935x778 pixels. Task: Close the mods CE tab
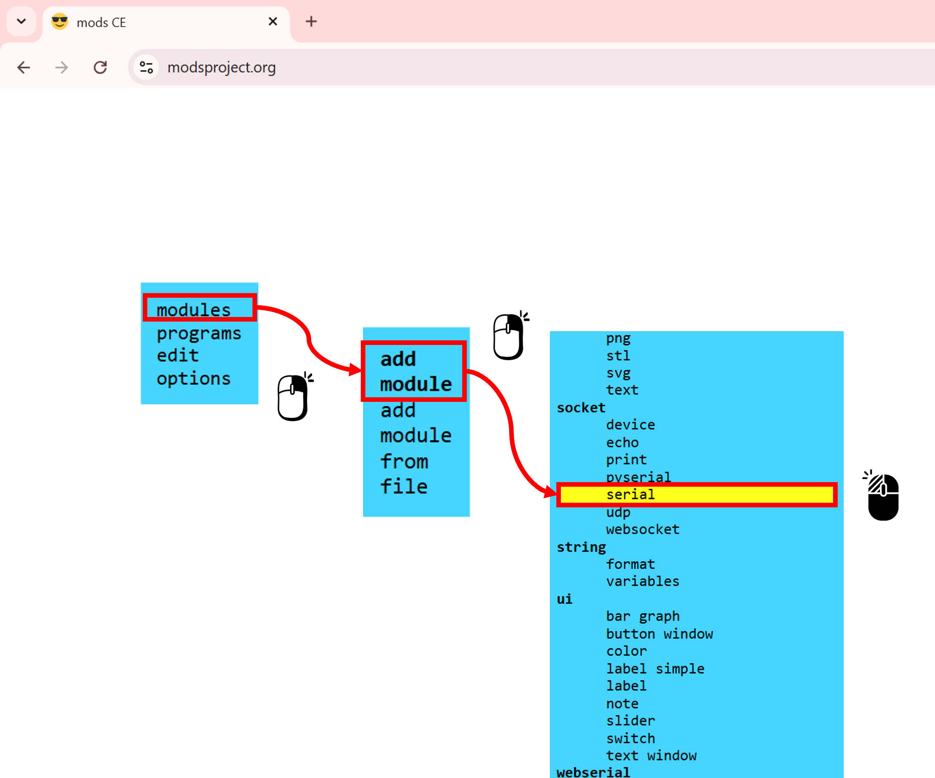point(273,22)
